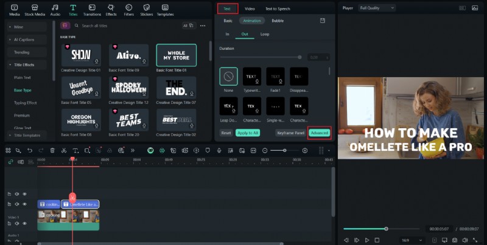This screenshot has width=487, height=245.
Task: Mute the empty top track
Action: click(x=17, y=194)
